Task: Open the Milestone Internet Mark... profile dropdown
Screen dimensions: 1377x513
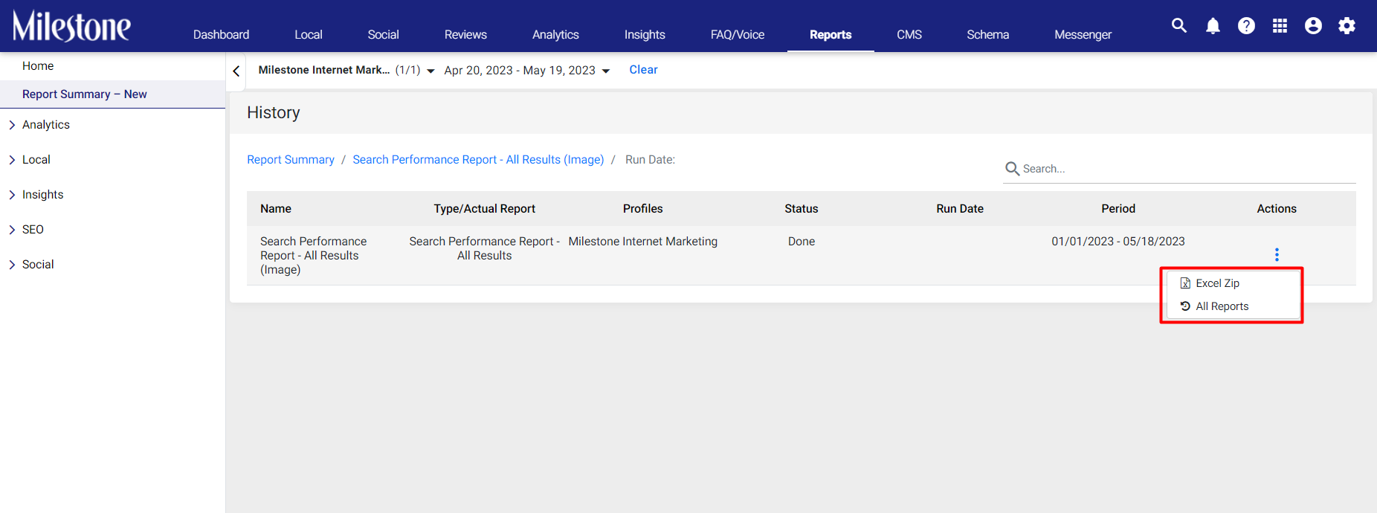Action: click(346, 70)
